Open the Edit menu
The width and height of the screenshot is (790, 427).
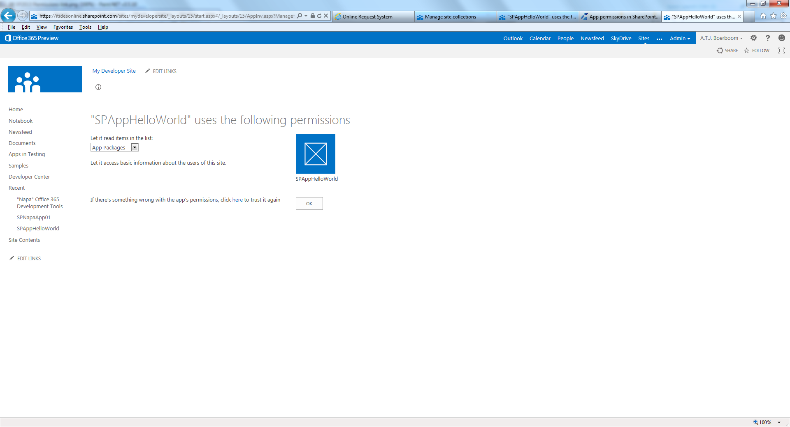26,27
